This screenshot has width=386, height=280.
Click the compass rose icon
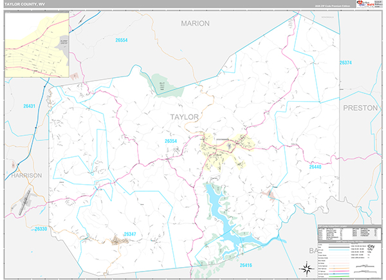[307, 268]
